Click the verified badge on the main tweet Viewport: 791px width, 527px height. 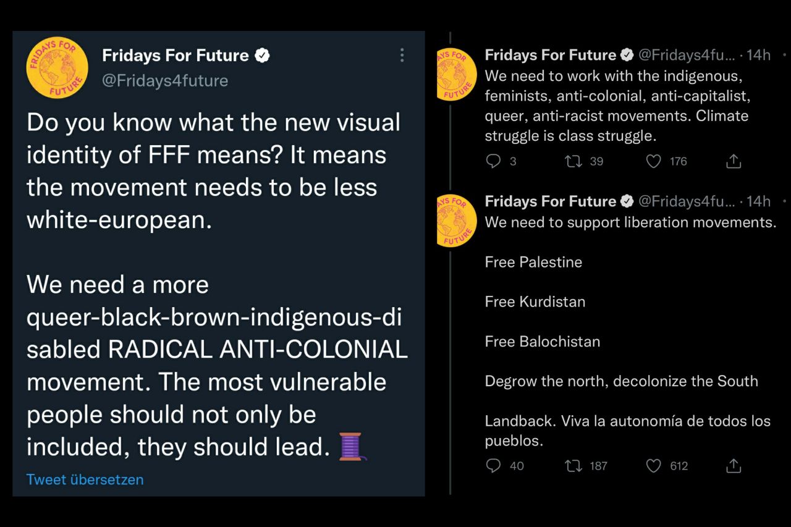tap(263, 56)
